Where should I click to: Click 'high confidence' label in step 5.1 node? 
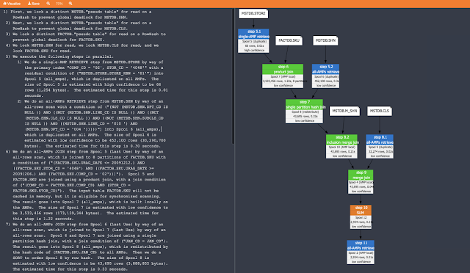pyautogui.click(x=254, y=51)
